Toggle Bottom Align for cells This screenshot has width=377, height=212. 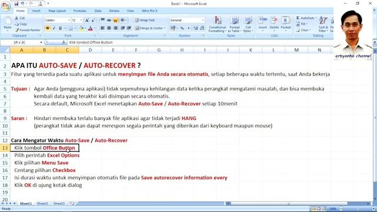(x=115, y=20)
